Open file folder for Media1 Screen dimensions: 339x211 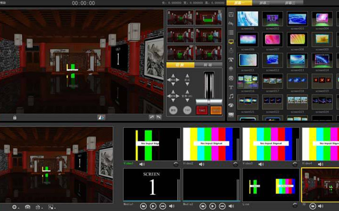143,206
